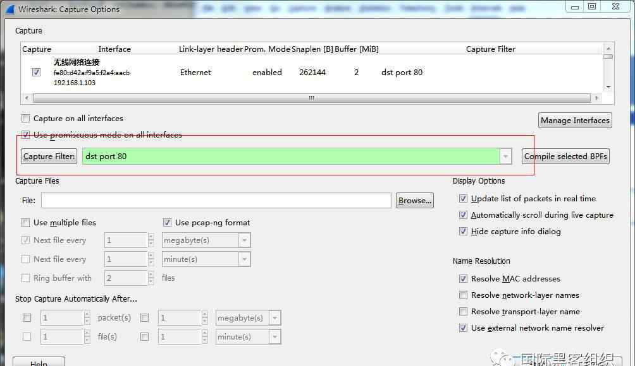Viewport: 635px width, 366px height.
Task: Toggle Update list of packets in real time
Action: (x=463, y=198)
